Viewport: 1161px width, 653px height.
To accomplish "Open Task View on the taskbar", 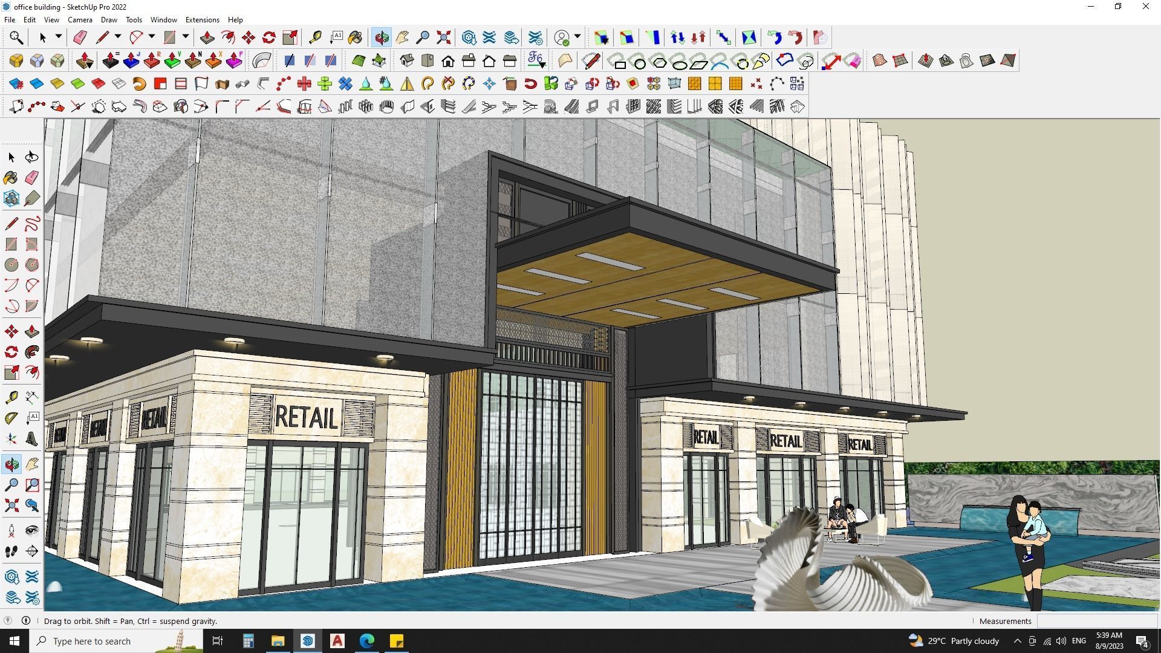I will pyautogui.click(x=218, y=641).
